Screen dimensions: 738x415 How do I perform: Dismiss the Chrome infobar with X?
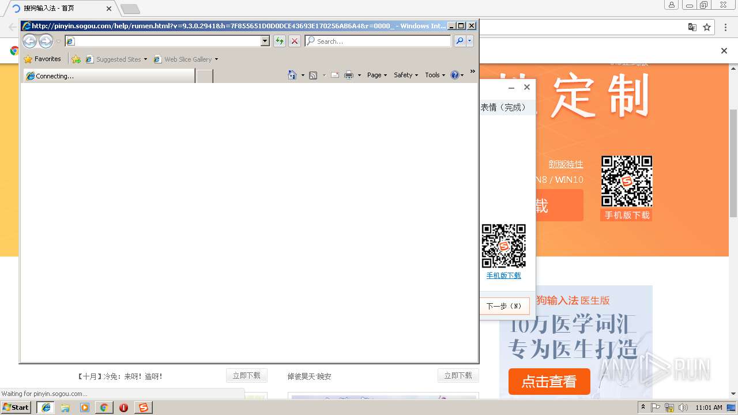(x=724, y=51)
